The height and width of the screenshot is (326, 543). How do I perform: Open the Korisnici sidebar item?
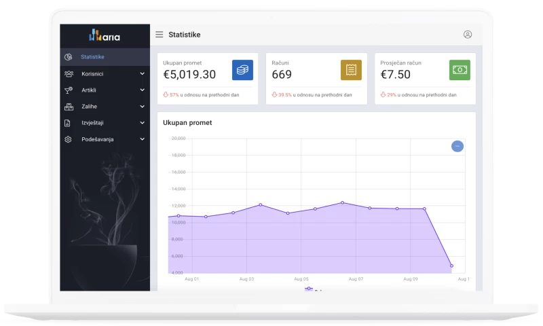105,74
